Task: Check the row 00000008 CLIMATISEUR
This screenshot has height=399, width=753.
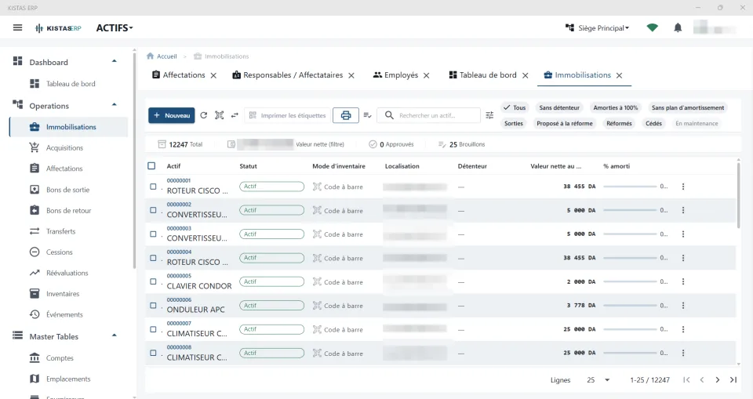Action: 153,353
